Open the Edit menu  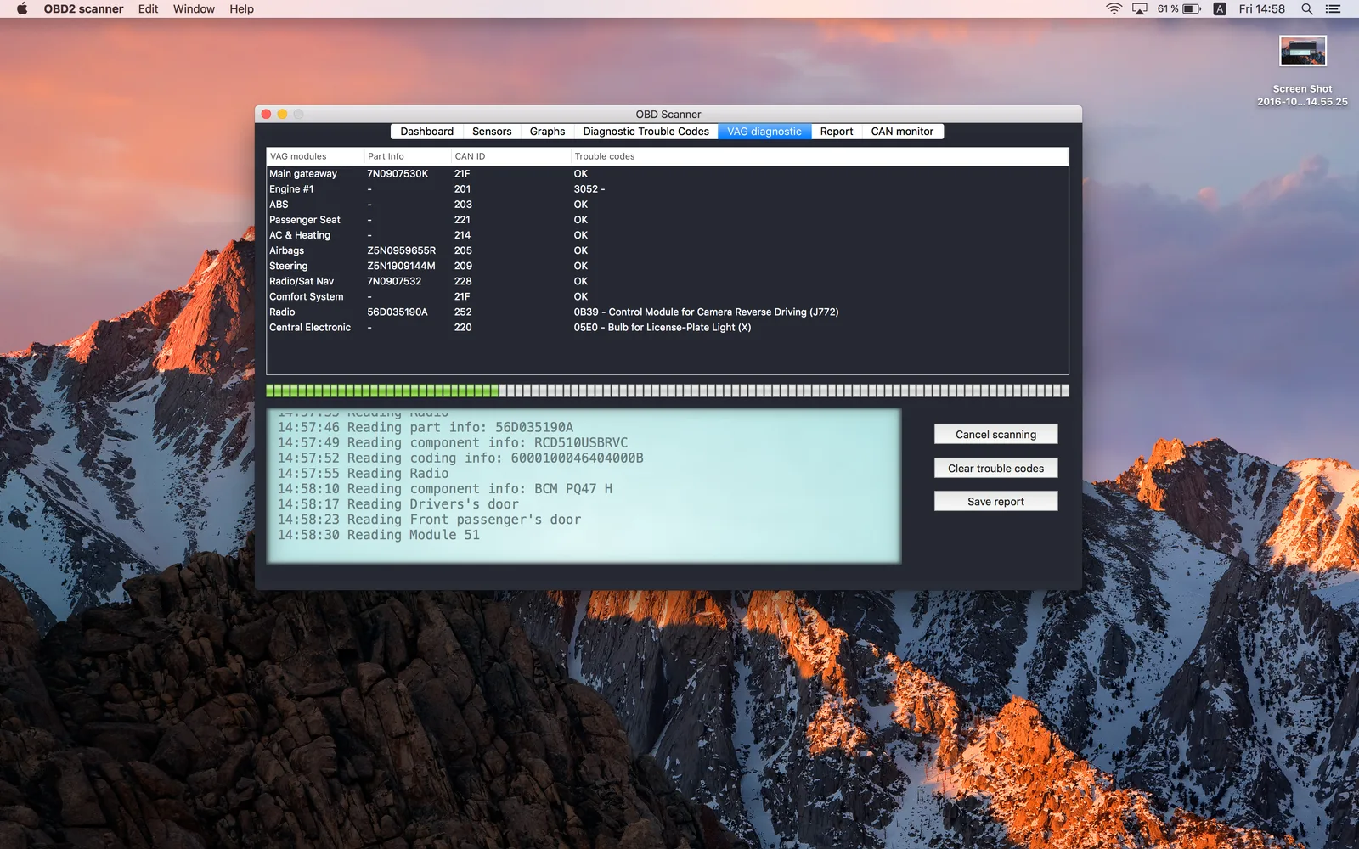[148, 8]
